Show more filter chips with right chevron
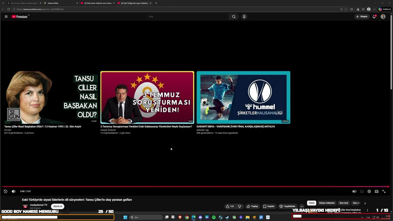The height and width of the screenshot is (221, 393). tap(365, 203)
